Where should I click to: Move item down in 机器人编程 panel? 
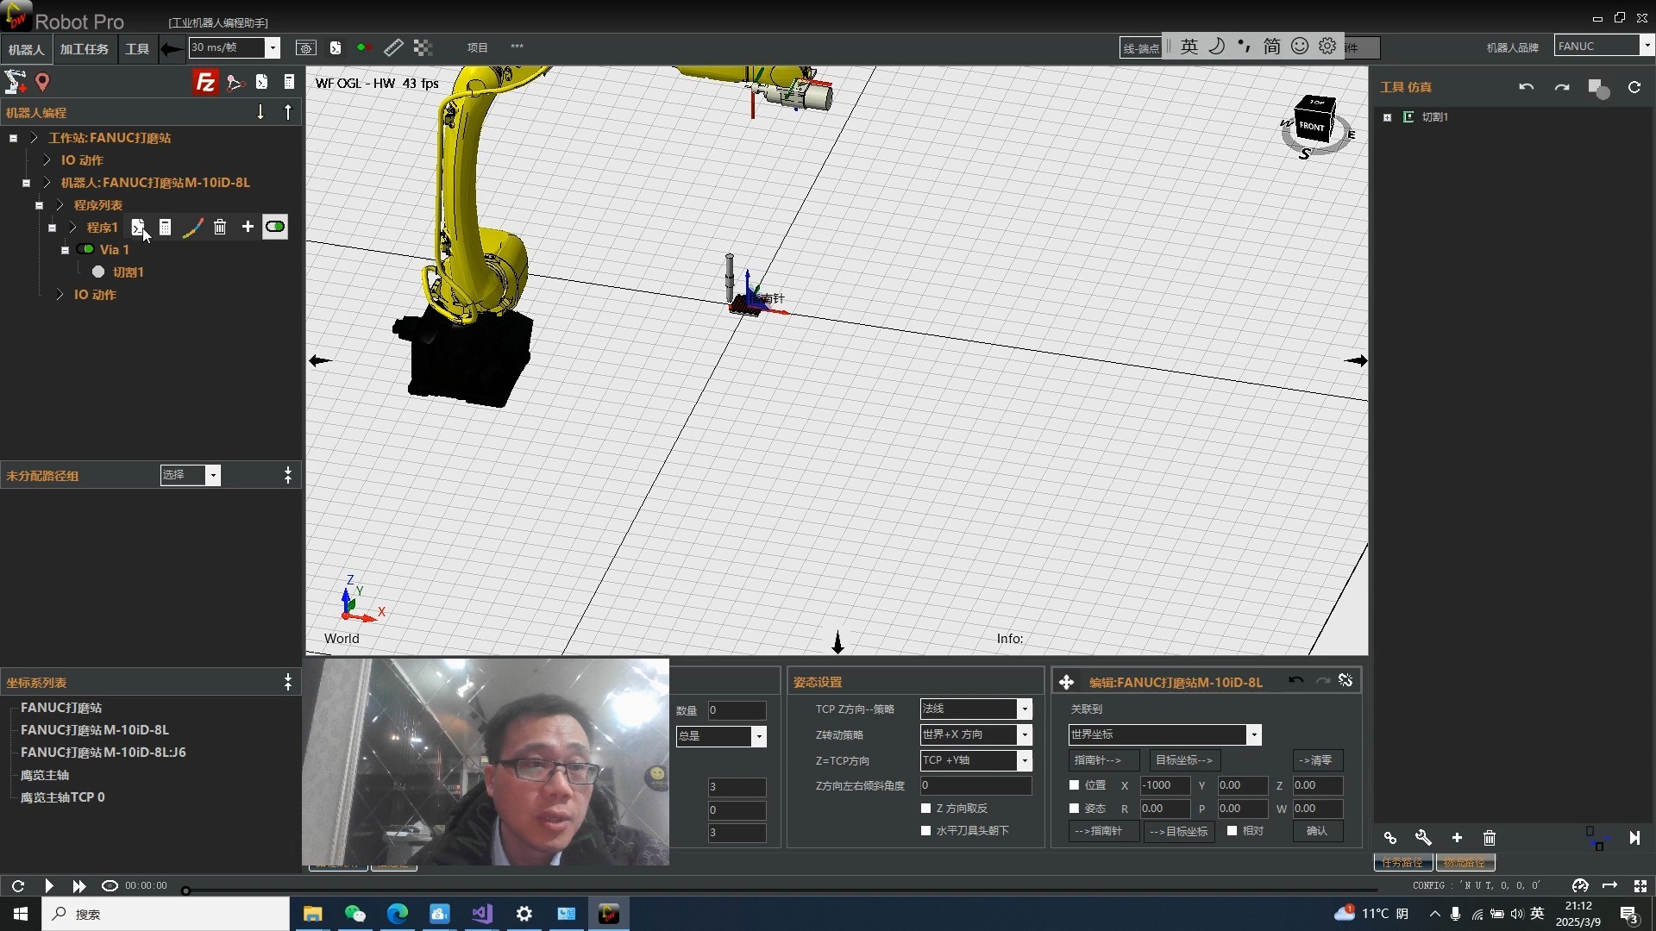pos(260,112)
